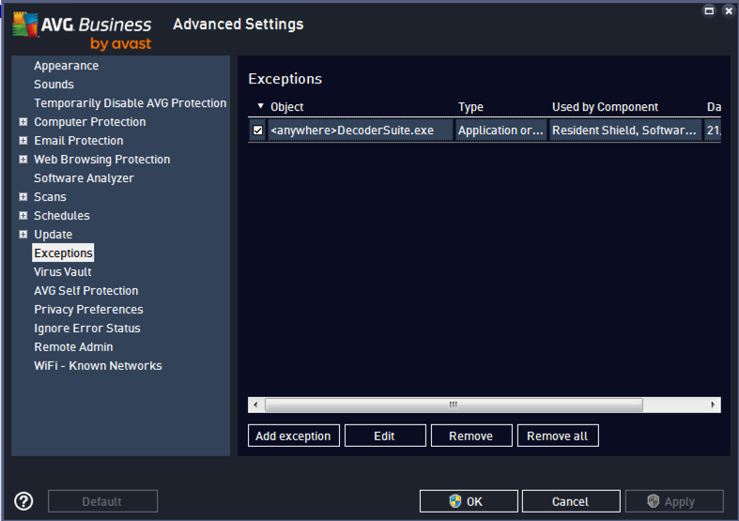
Task: Click the 'Application or...' type cell
Action: tap(500, 130)
